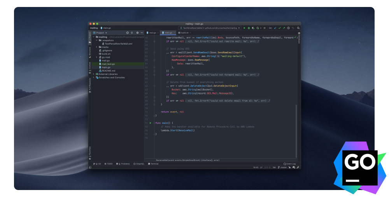The height and width of the screenshot is (197, 389).
Task: Open the Commit side tab
Action: click(90, 68)
